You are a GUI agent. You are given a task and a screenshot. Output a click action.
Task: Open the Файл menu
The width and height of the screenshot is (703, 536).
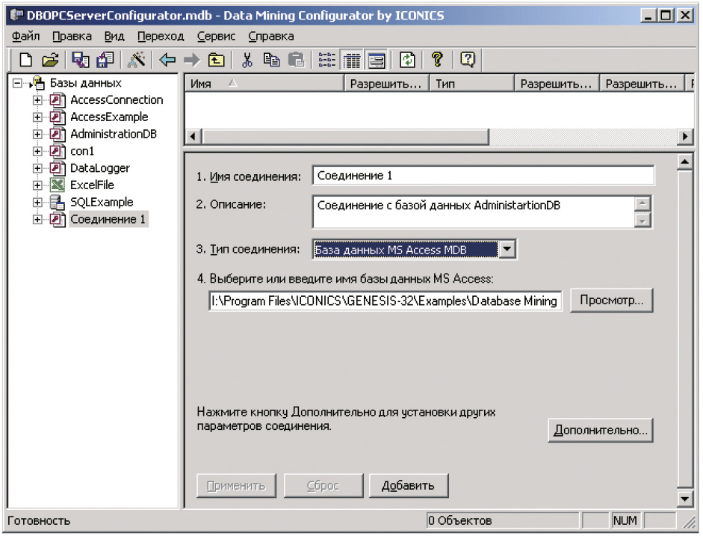[x=25, y=36]
